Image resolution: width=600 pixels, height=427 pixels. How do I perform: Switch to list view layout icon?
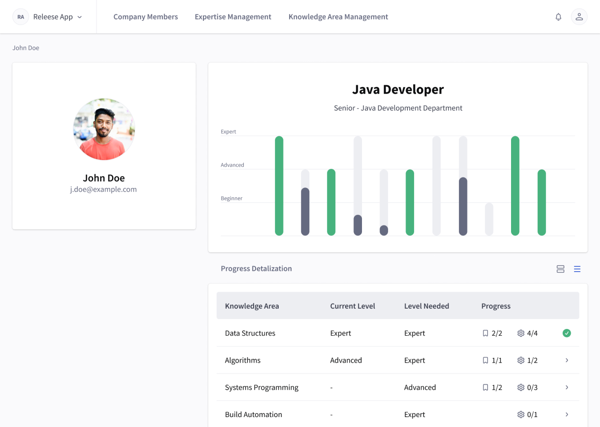(577, 269)
